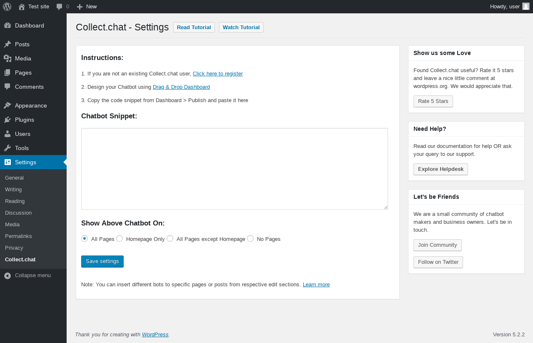Click the Rate 5 Stars button

433,101
